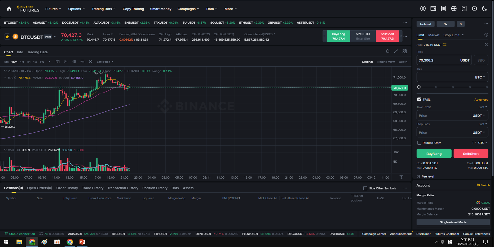This screenshot has width=494, height=247.
Task: Close the quick order panel
Action: [x=401, y=36]
